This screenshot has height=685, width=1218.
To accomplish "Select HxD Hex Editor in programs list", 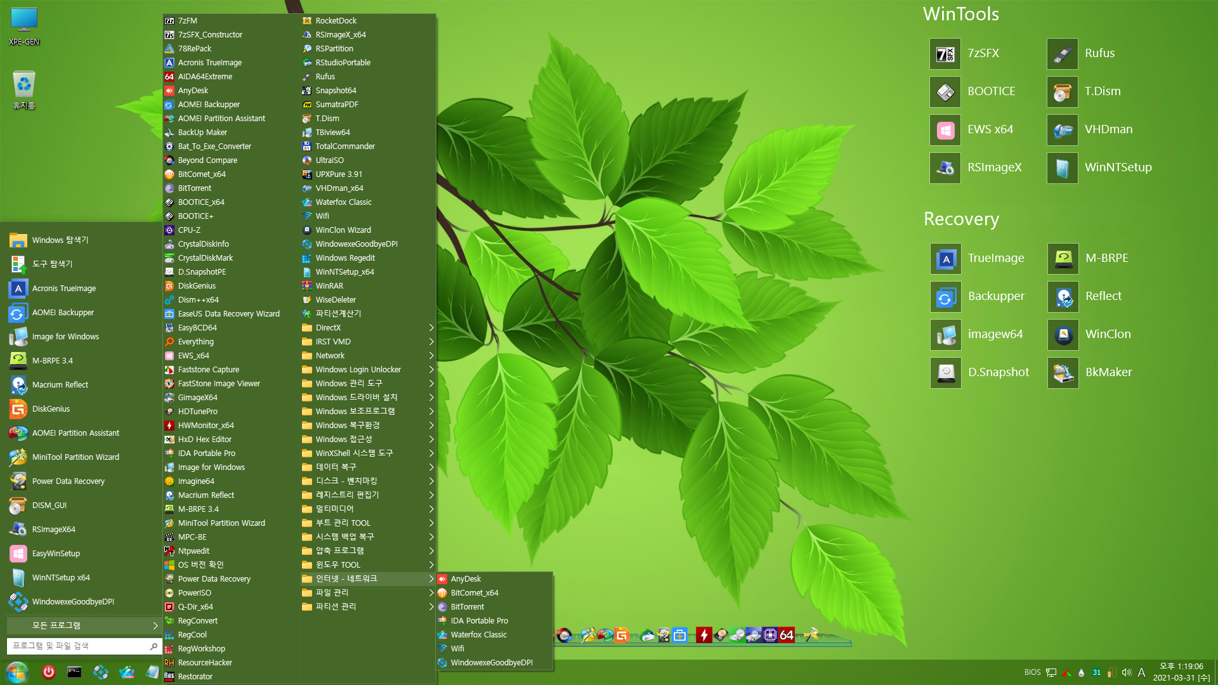I will (231, 440).
